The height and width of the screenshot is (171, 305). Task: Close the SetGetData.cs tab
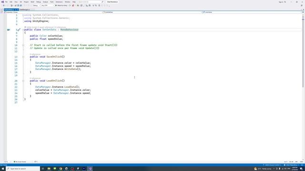pyautogui.click(x=18, y=9)
